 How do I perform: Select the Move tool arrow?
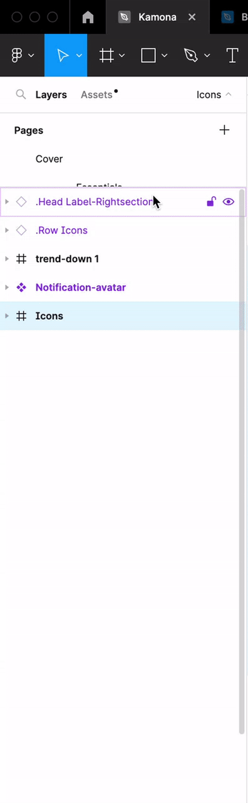click(x=63, y=55)
